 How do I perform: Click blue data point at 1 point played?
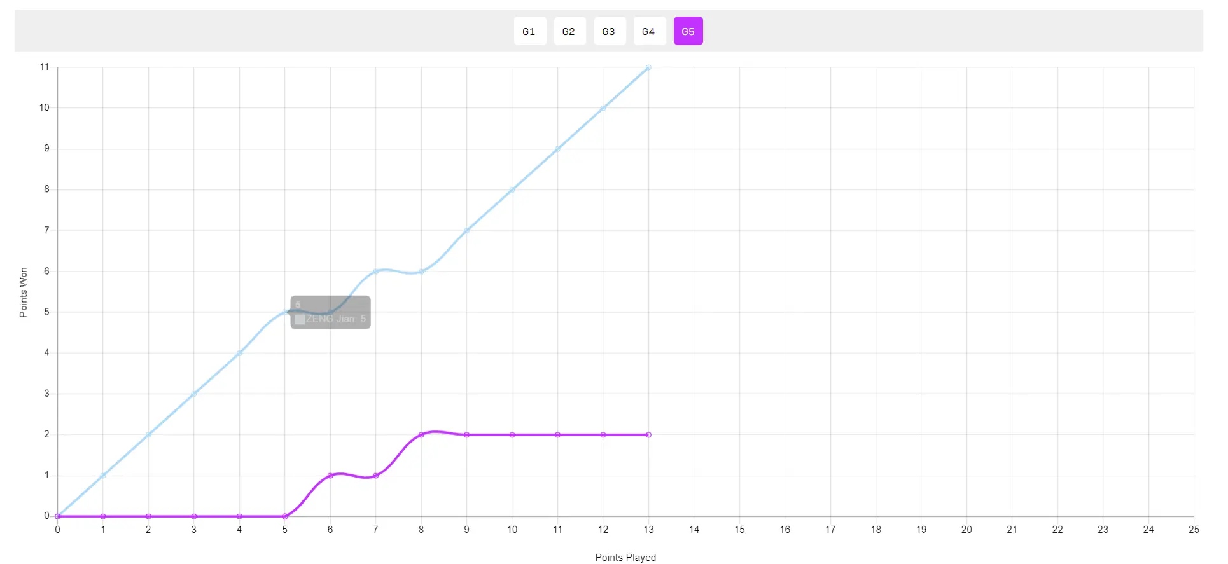[103, 476]
